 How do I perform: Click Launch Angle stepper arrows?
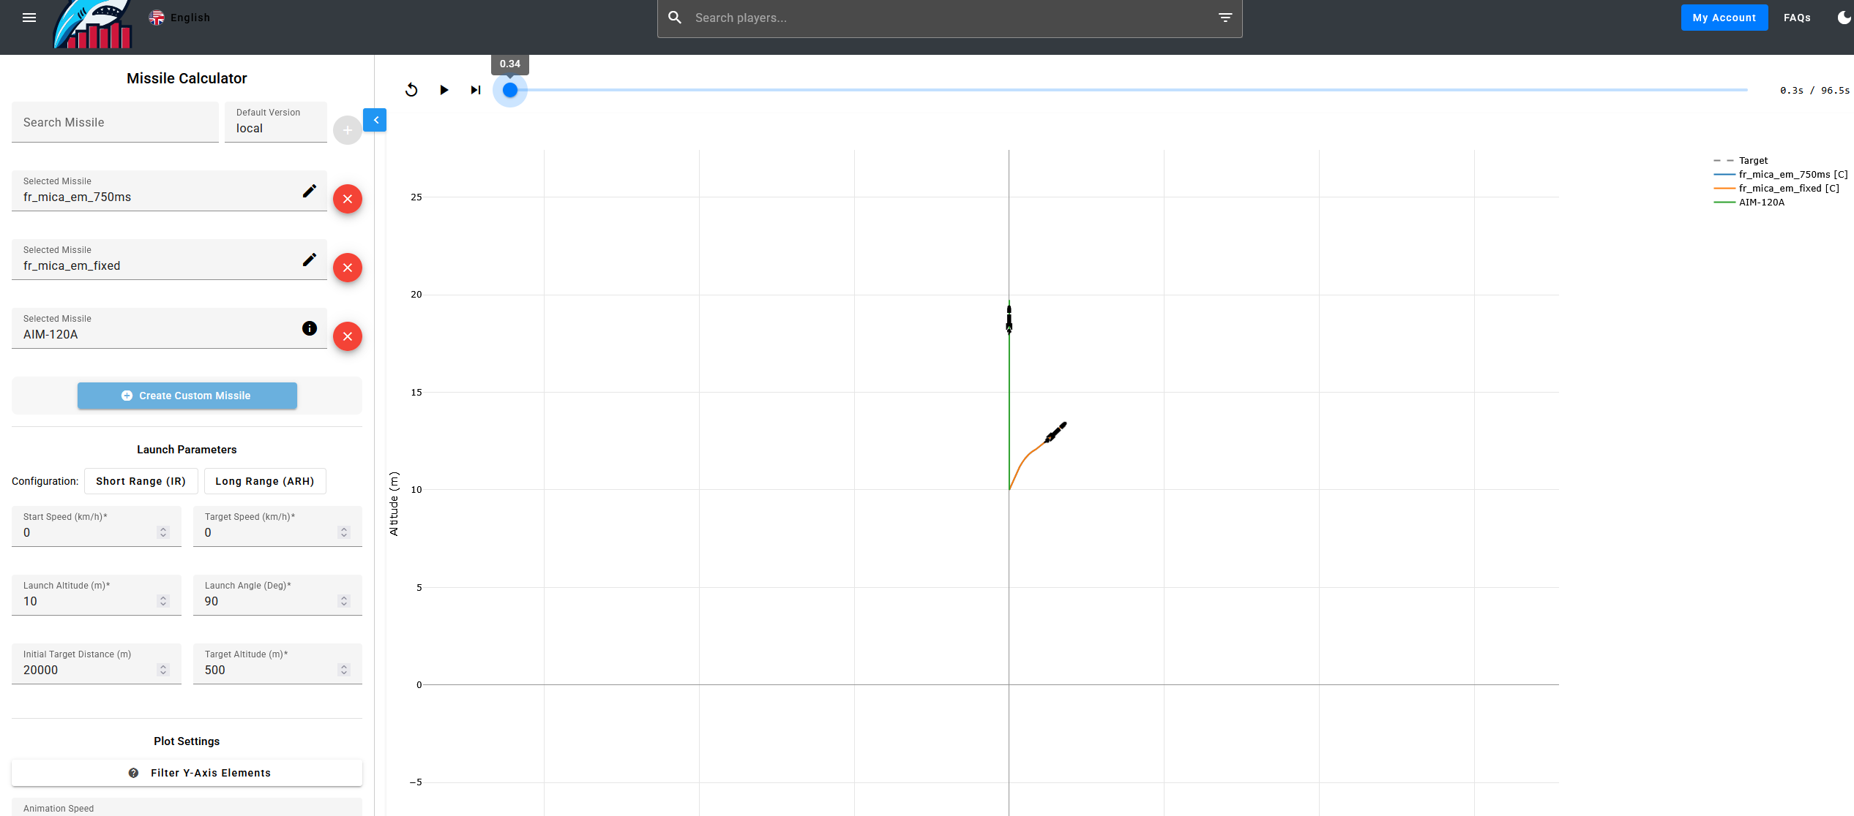344,601
